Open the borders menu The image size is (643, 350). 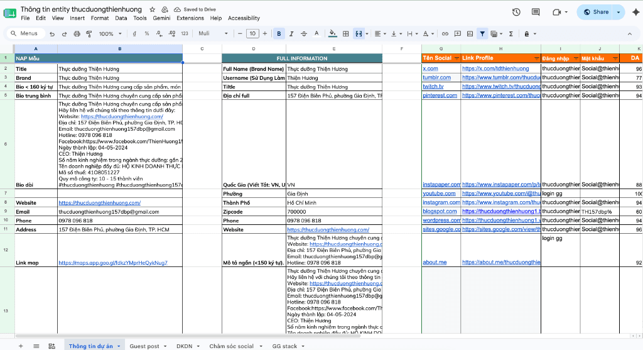pyautogui.click(x=346, y=34)
